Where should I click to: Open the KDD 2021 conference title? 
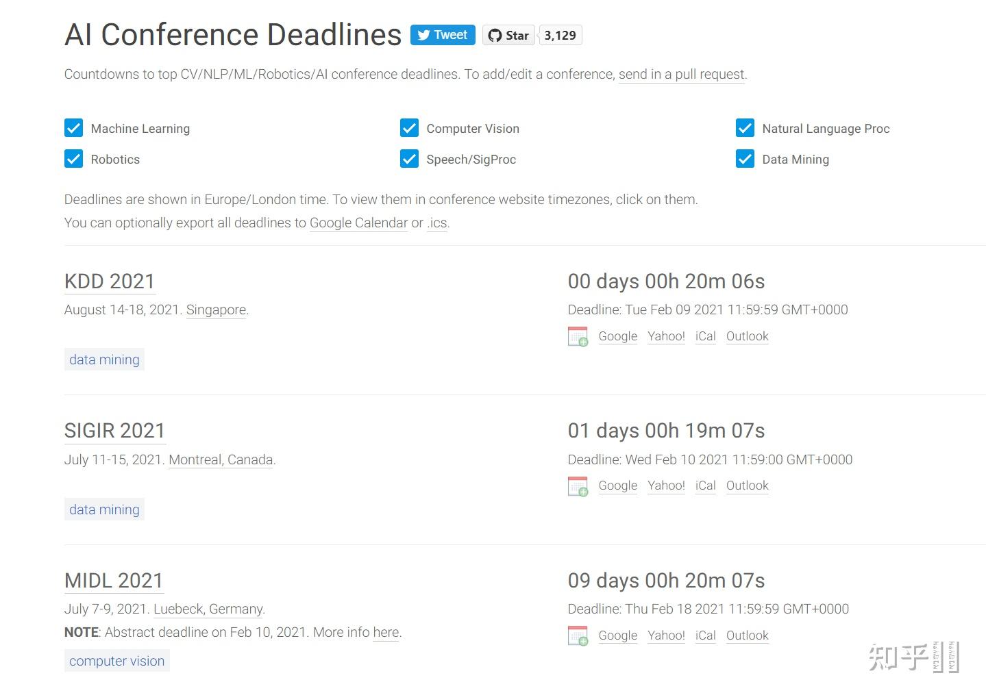tap(110, 281)
